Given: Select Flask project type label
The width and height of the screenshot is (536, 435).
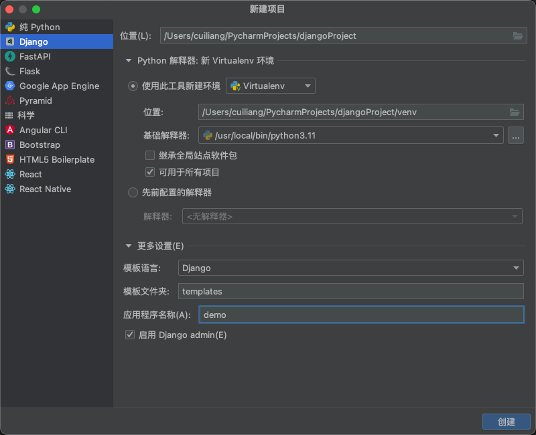Looking at the screenshot, I should pyautogui.click(x=29, y=71).
